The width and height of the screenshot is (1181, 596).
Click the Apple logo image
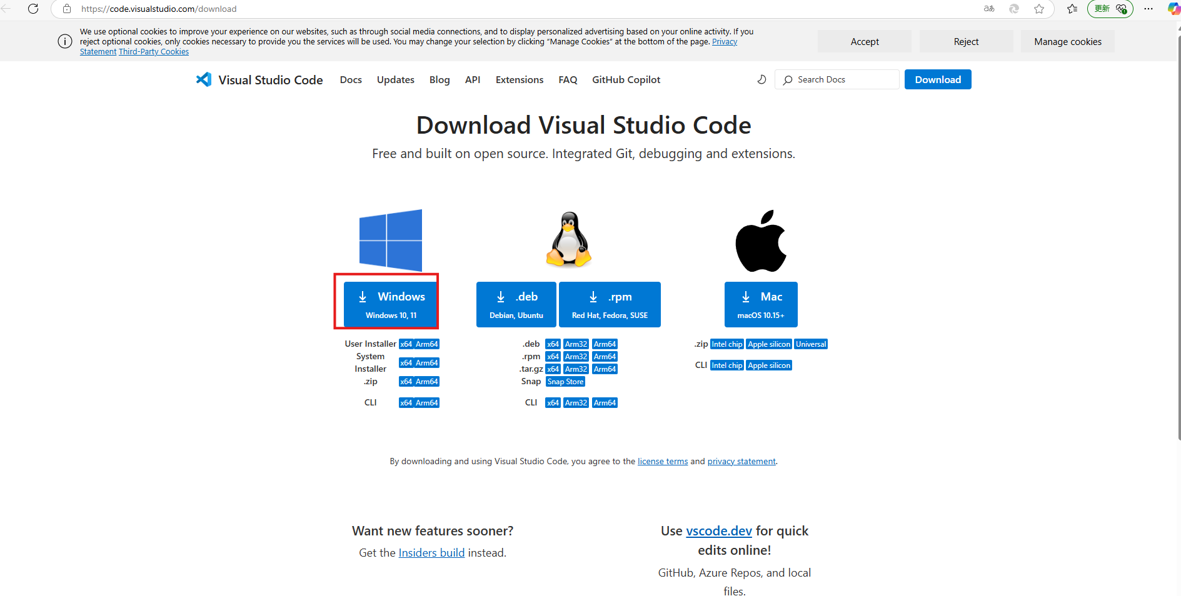pos(761,241)
